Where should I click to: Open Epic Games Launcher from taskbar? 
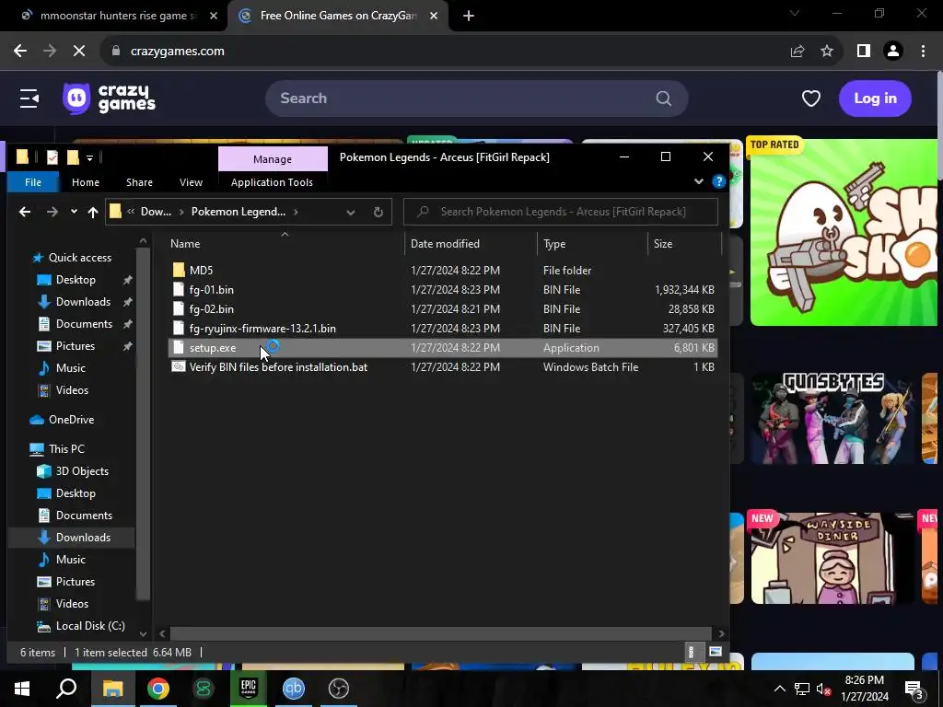(x=249, y=689)
